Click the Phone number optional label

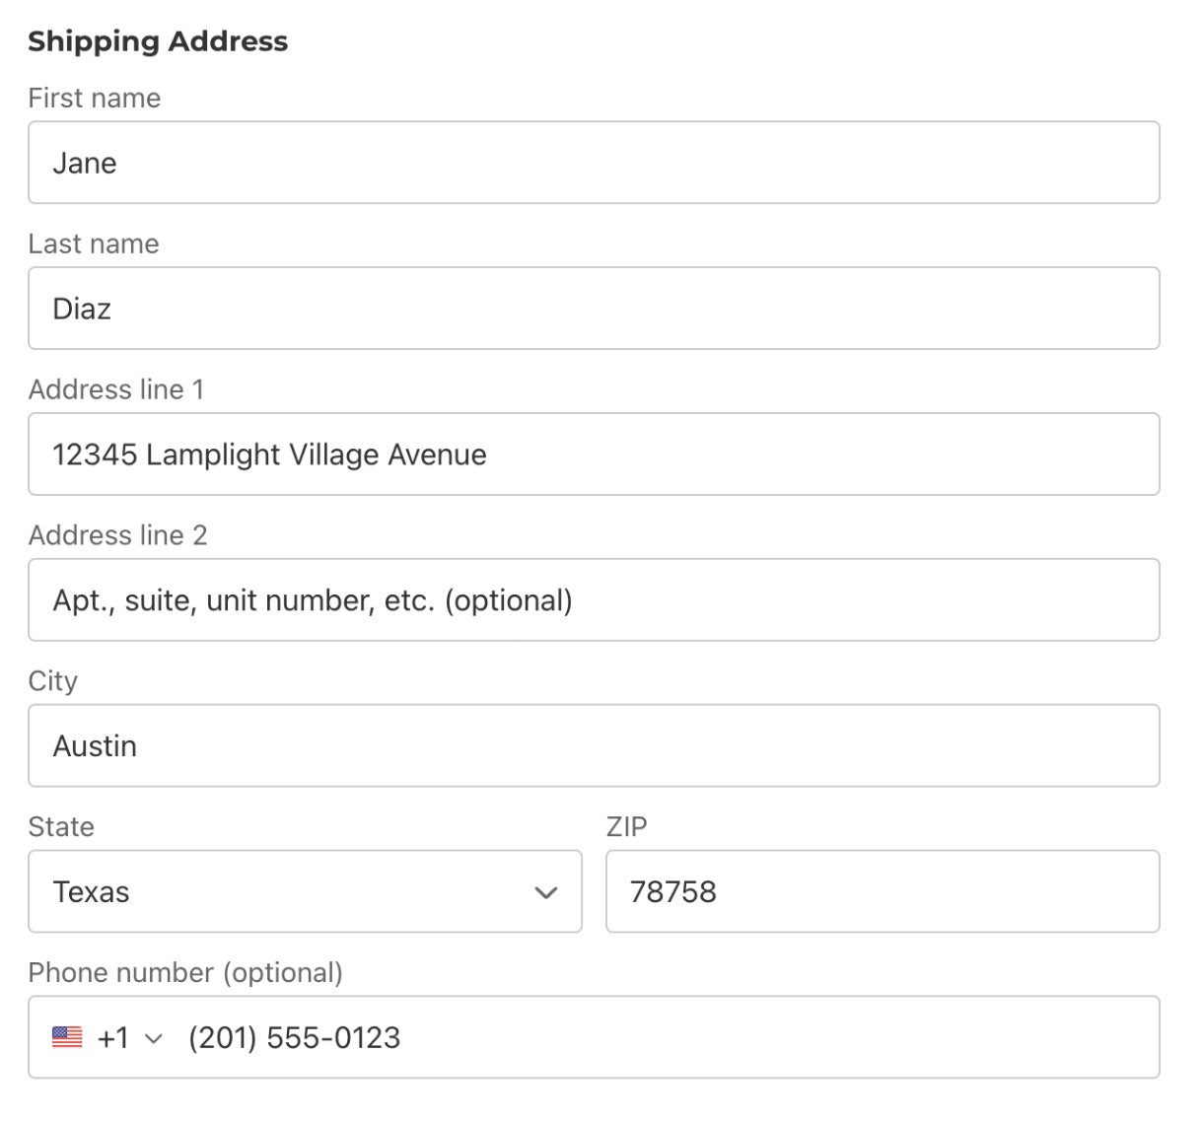pos(185,972)
